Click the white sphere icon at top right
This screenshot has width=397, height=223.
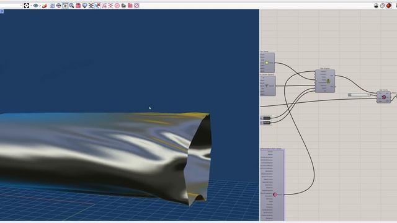pyautogui.click(x=382, y=6)
